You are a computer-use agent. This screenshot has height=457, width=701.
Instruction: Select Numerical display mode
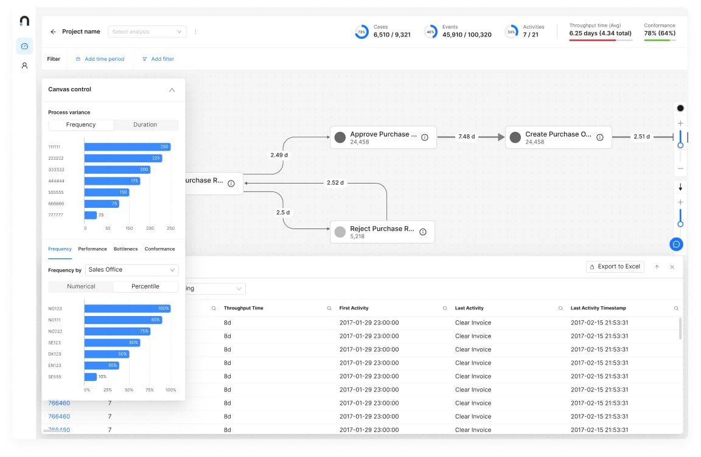coord(81,286)
